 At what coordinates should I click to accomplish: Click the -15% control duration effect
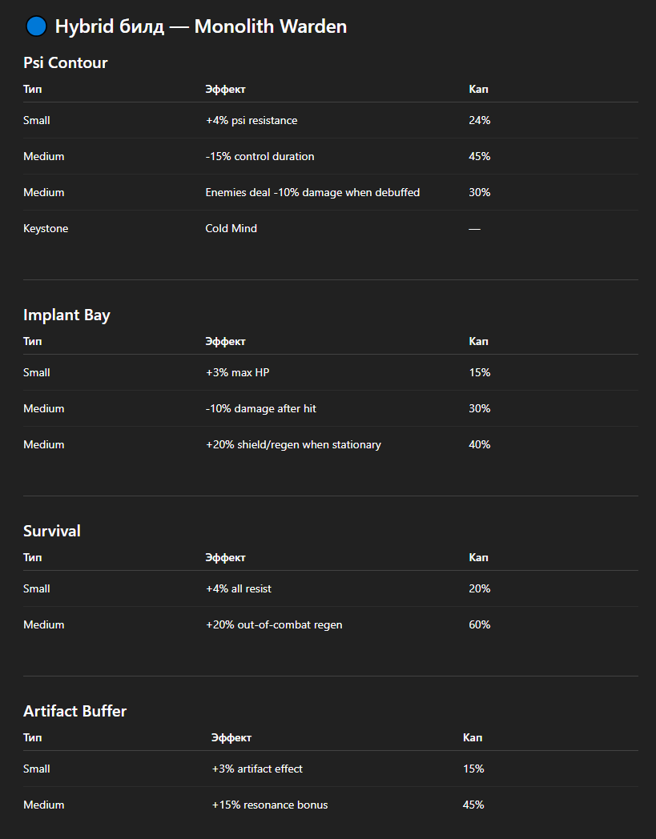[x=260, y=156]
